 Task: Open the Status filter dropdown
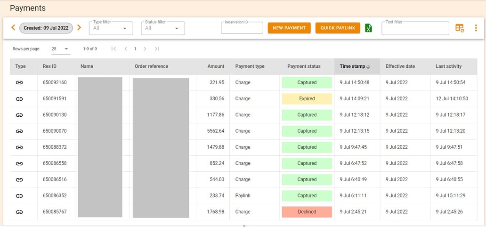point(163,28)
